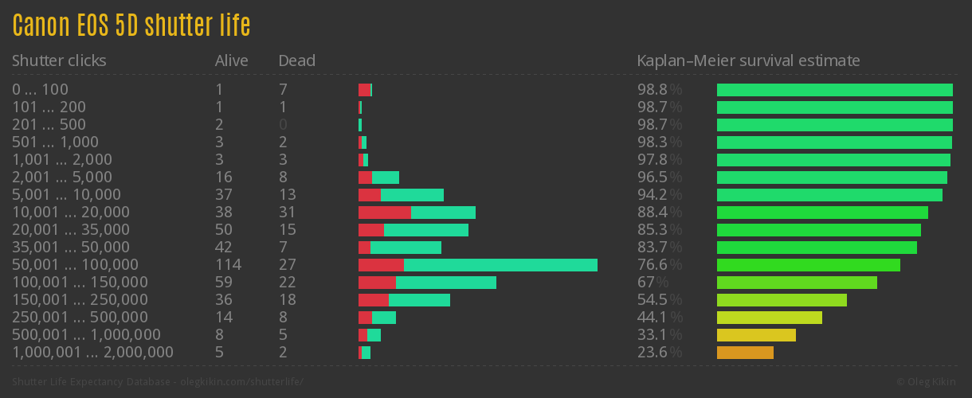Click the 'Kaplan–Meier survival estimate' header

748,60
